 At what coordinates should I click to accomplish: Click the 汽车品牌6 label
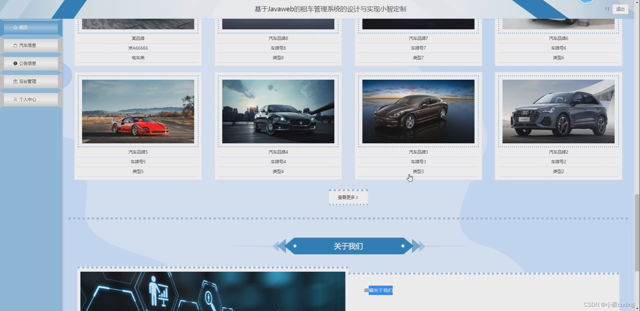[559, 38]
